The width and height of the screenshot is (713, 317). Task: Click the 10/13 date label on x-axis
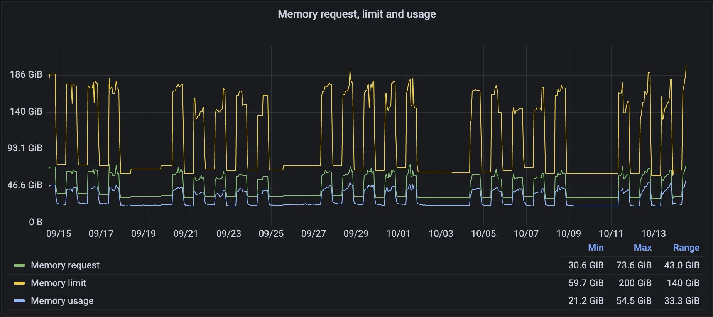coord(653,234)
